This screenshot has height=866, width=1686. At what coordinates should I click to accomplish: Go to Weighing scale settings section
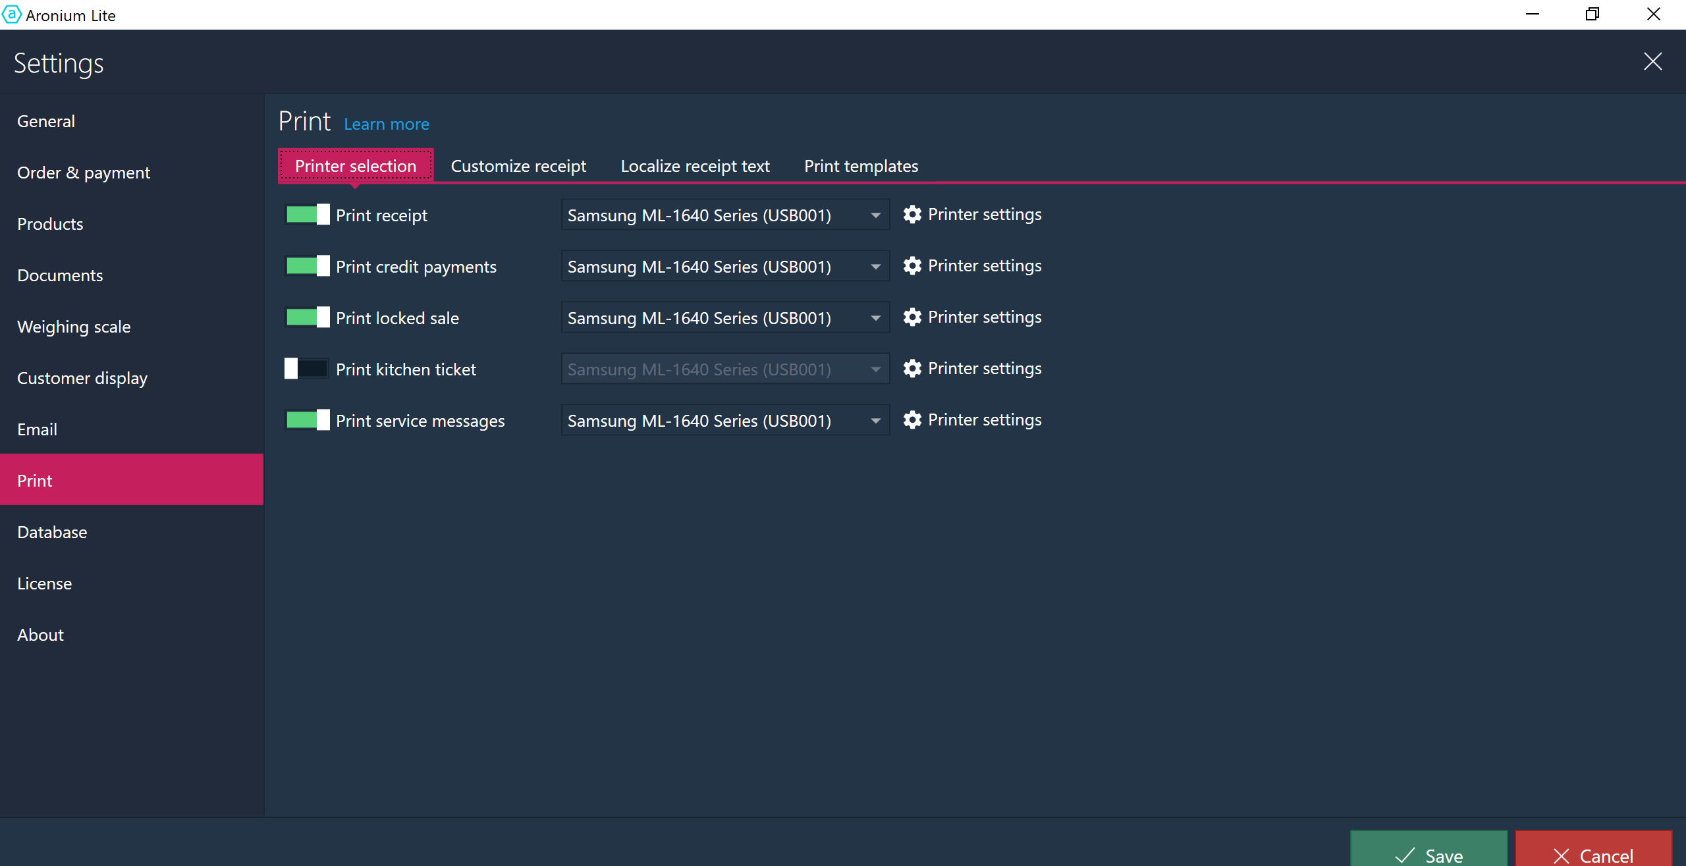click(74, 327)
